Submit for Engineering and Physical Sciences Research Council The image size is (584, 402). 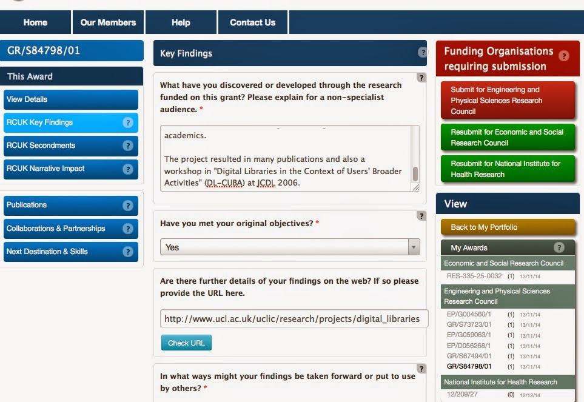click(508, 101)
